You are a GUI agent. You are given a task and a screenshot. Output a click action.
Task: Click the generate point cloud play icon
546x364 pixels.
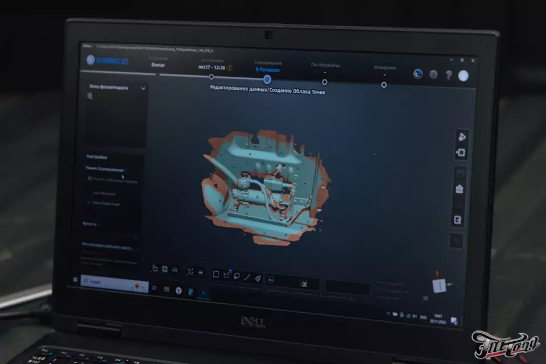(462, 137)
